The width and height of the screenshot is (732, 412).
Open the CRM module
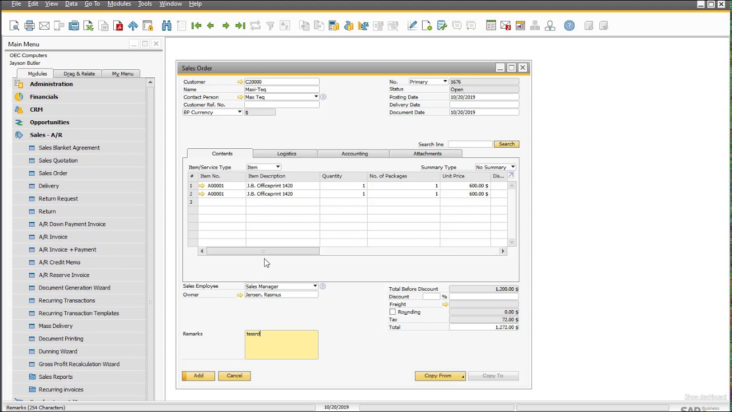(37, 109)
